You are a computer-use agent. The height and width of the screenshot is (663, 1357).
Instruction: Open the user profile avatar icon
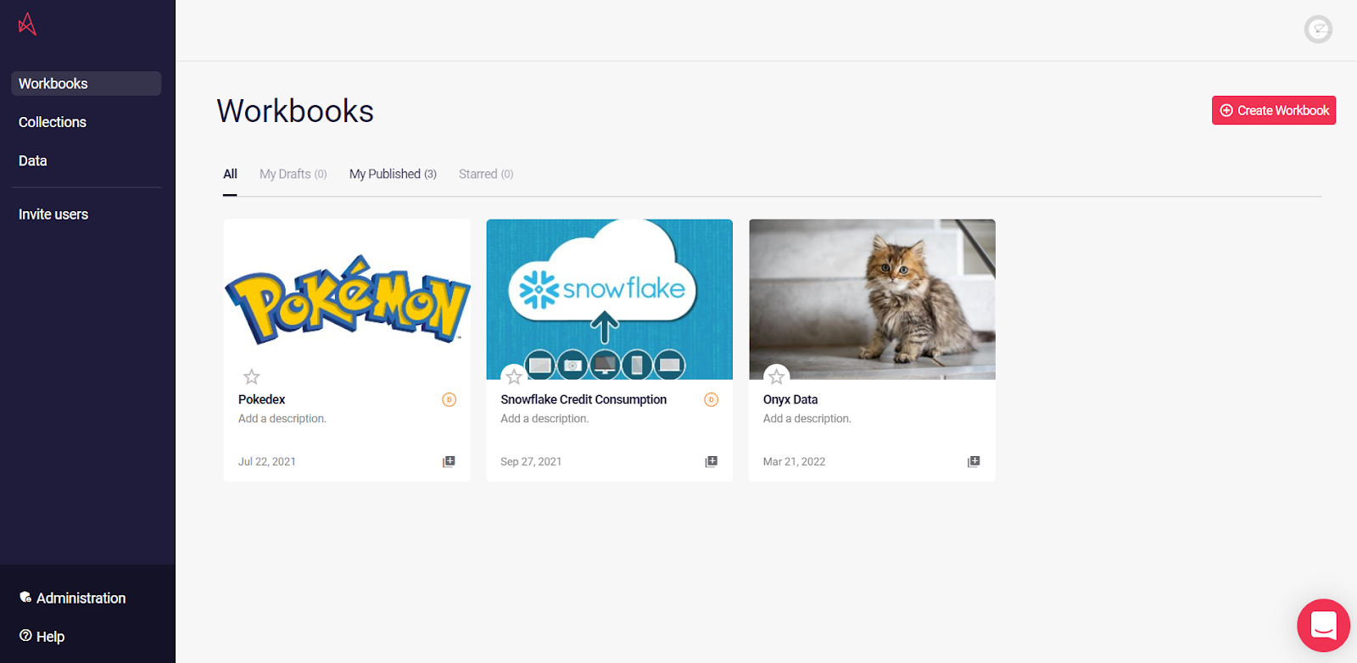(1318, 30)
